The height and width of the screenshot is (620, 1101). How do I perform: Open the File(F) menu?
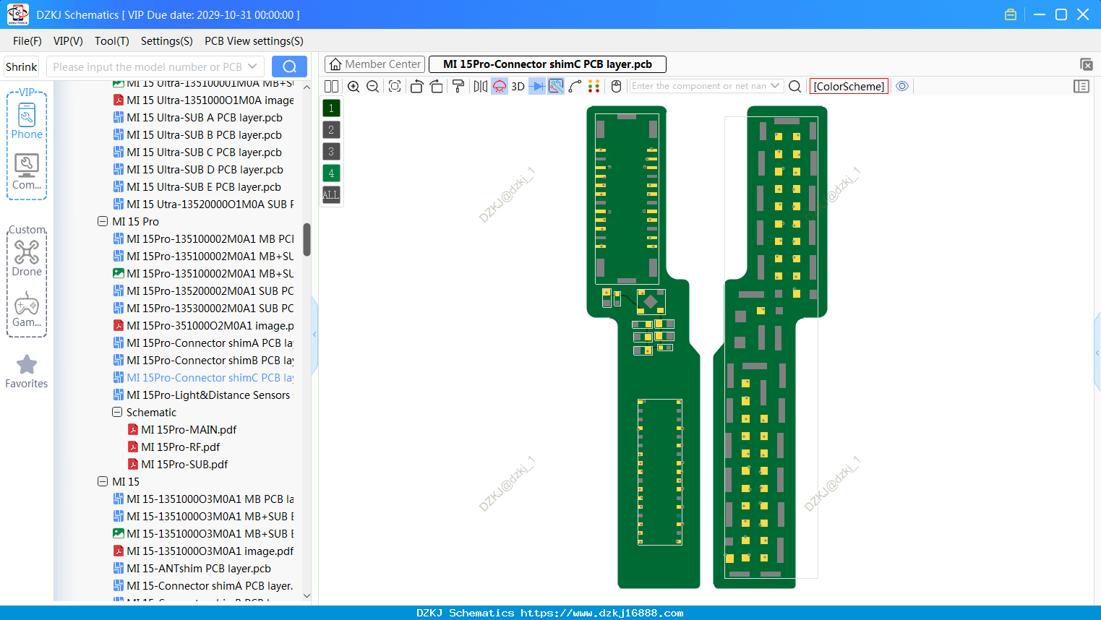point(27,41)
